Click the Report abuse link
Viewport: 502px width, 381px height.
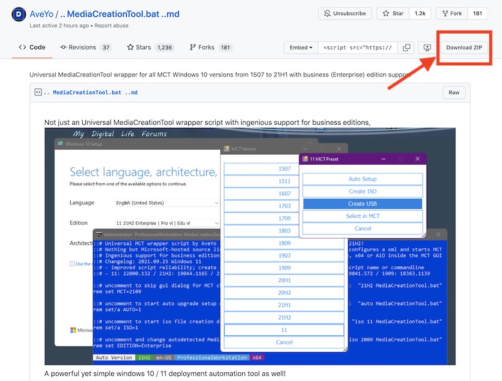click(x=112, y=26)
